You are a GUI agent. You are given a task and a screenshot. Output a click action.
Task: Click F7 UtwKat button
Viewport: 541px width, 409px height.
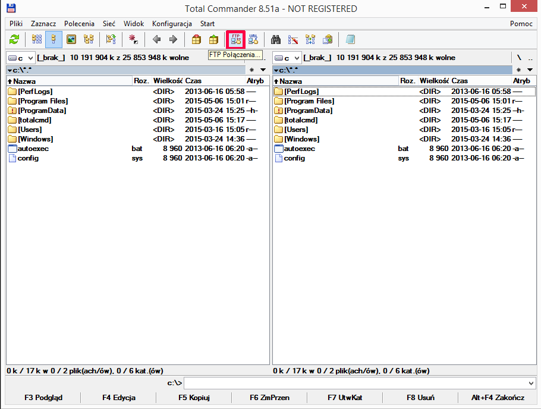345,398
